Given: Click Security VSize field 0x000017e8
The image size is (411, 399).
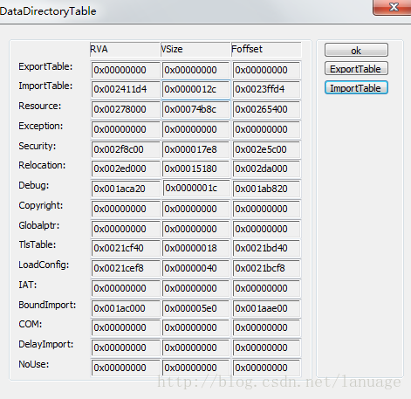Looking at the screenshot, I should coord(196,149).
